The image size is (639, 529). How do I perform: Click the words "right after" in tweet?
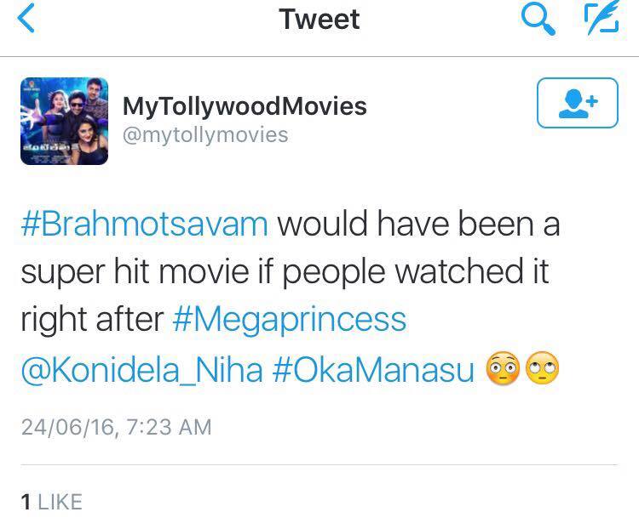click(93, 320)
